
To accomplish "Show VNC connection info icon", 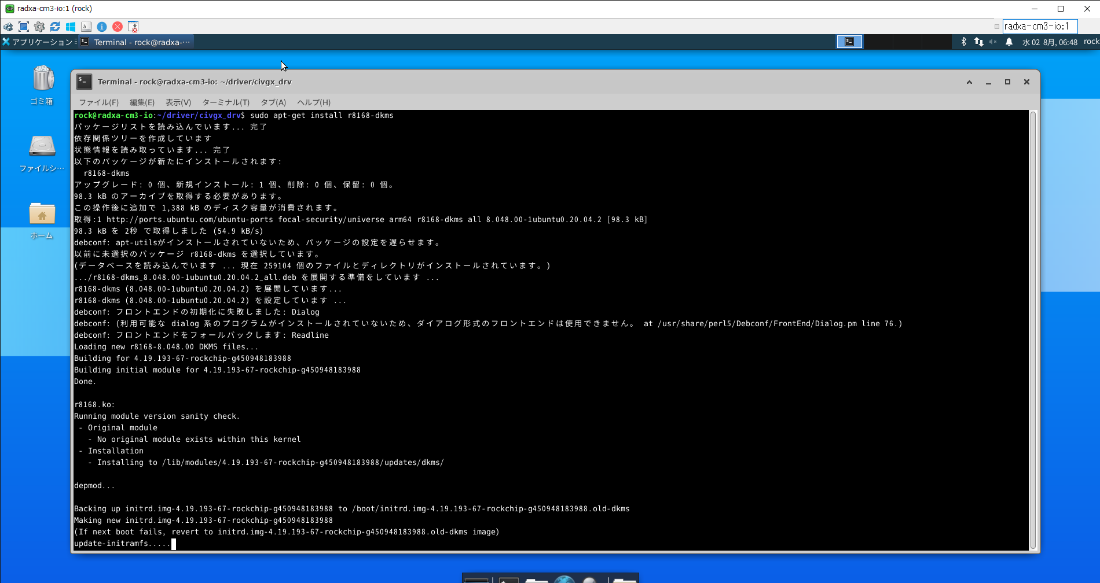I will (x=102, y=27).
